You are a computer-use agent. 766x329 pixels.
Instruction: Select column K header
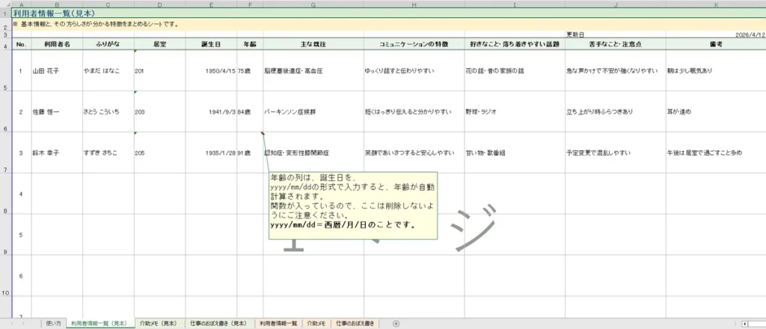(715, 5)
